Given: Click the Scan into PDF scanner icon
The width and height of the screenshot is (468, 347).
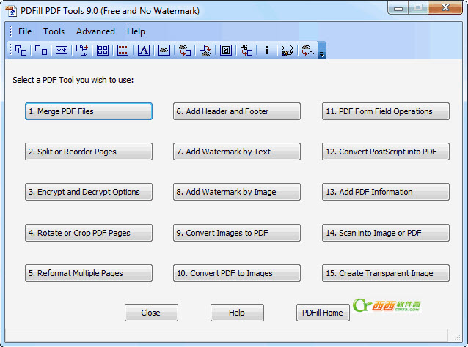Looking at the screenshot, I should tap(287, 50).
